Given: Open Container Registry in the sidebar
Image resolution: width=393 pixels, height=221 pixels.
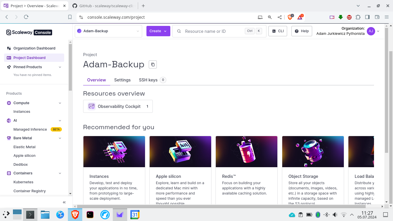Looking at the screenshot, I should [30, 191].
